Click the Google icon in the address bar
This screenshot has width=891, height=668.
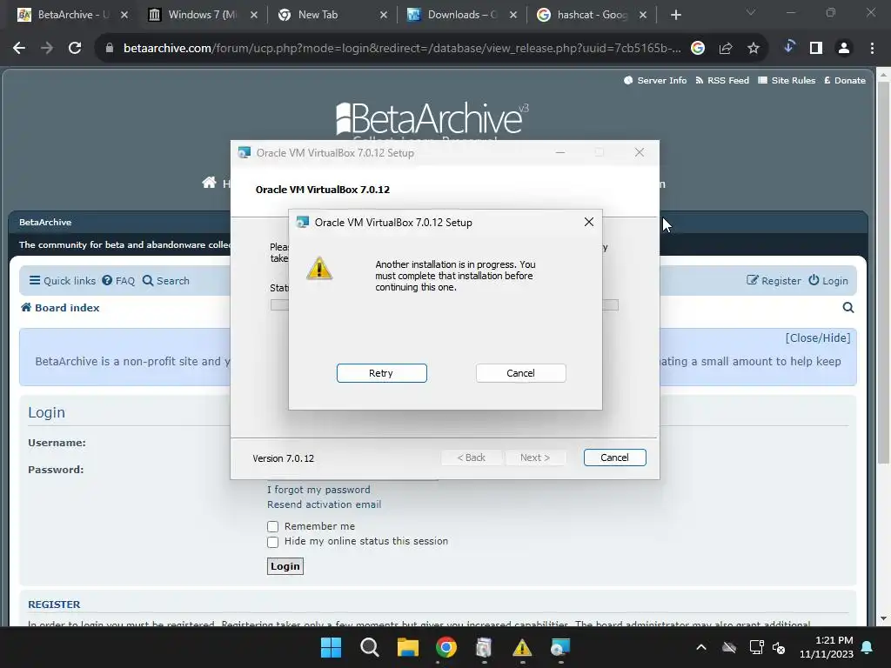698,49
